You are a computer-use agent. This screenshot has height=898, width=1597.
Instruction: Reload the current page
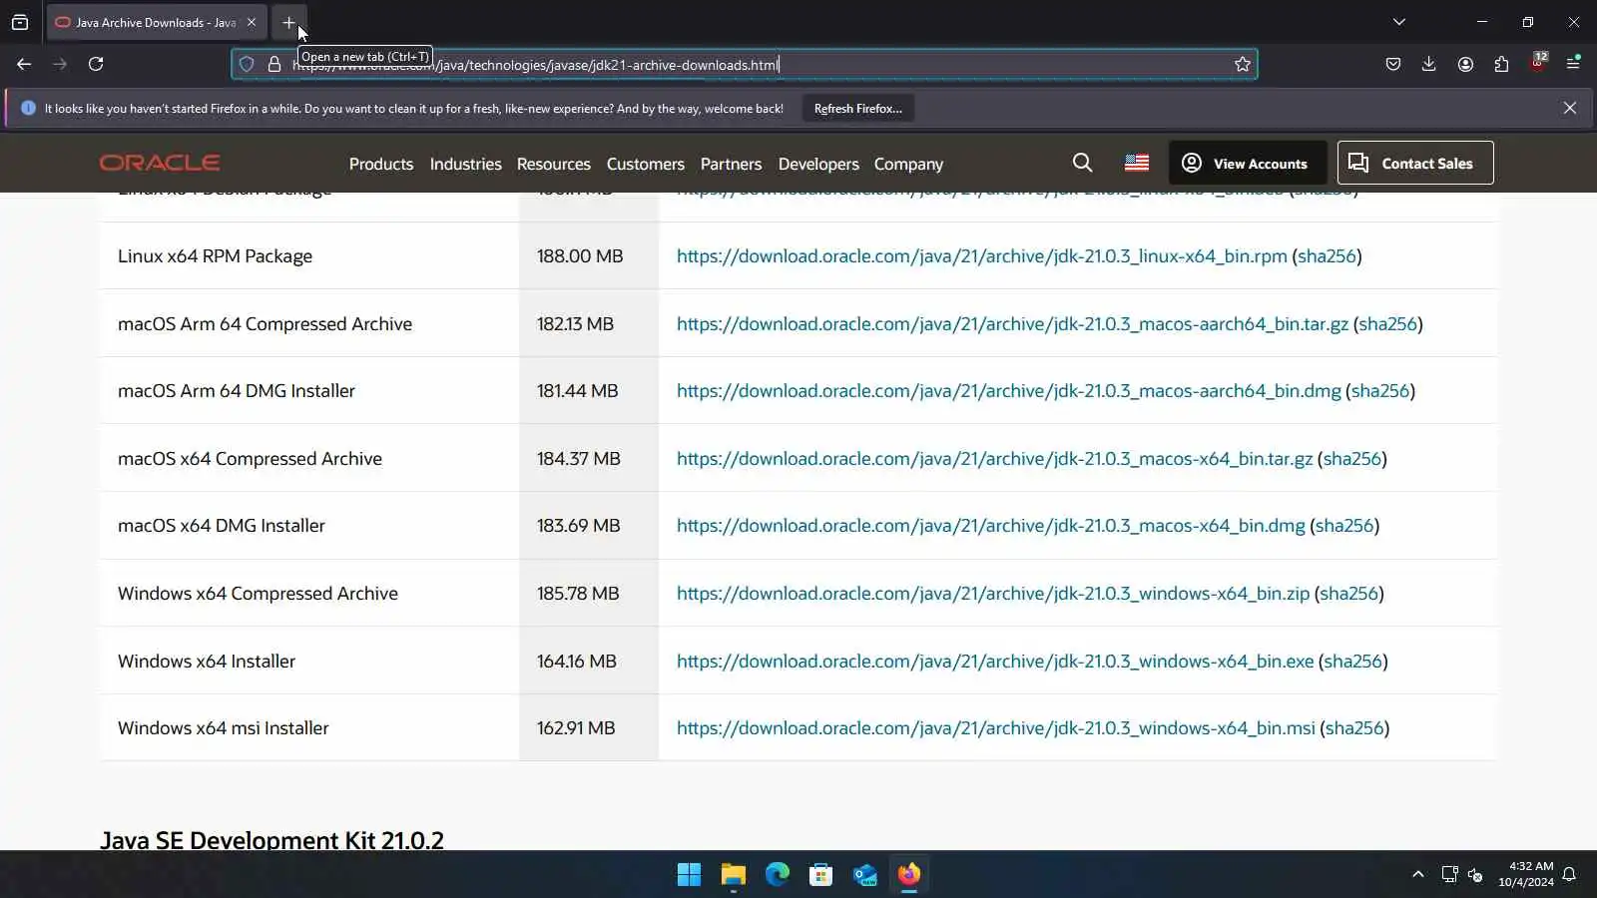(96, 64)
